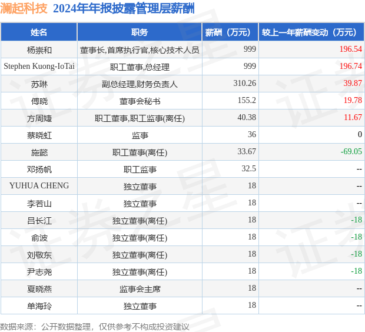Click the 姓名 column header
The height and width of the screenshot is (332, 365).
tap(39, 32)
